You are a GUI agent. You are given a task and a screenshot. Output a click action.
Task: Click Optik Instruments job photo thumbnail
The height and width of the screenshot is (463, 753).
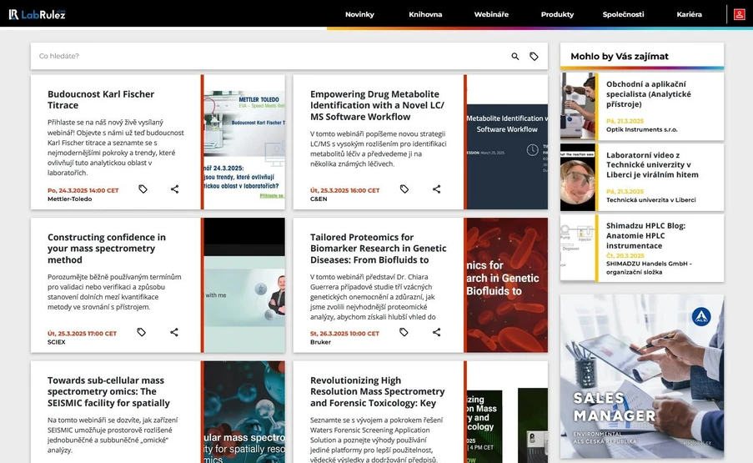pyautogui.click(x=578, y=106)
